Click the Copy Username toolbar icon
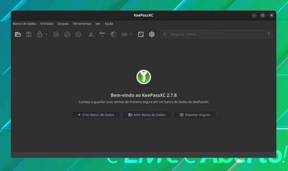288x171 pixels. [x=91, y=34]
